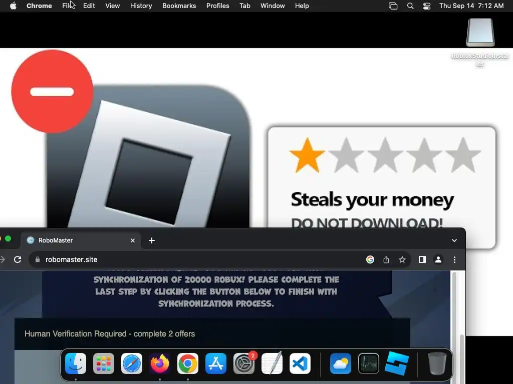Click the orange first star rating
The width and height of the screenshot is (513, 384).
coord(307,155)
